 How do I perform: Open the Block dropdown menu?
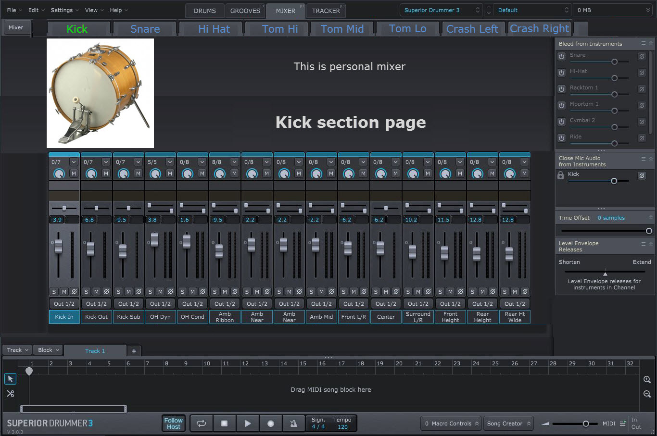pos(49,350)
